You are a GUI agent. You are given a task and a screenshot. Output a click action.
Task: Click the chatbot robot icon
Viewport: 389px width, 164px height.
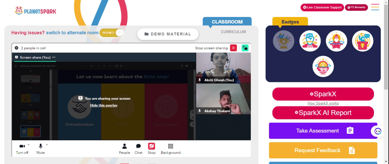coord(378,131)
